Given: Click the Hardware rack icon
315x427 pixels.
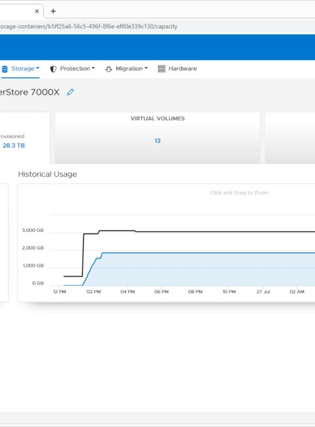Looking at the screenshot, I should [x=161, y=68].
